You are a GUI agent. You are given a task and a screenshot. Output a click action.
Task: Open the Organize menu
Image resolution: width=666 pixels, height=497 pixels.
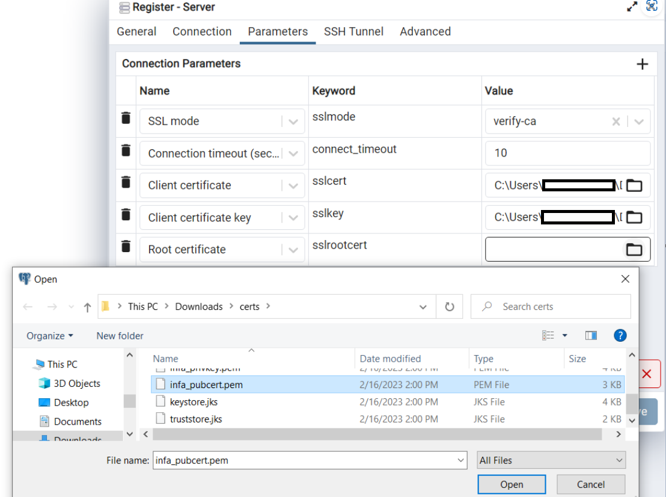point(50,336)
